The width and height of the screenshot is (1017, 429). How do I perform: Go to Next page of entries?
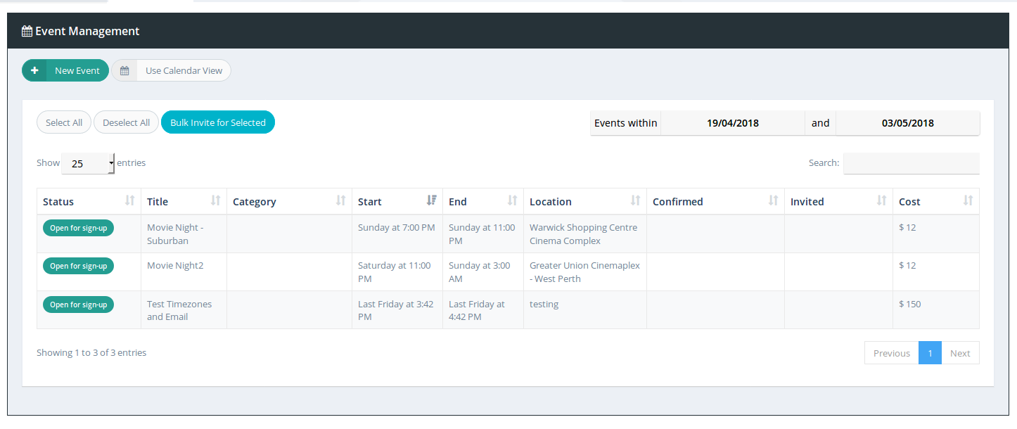point(960,353)
